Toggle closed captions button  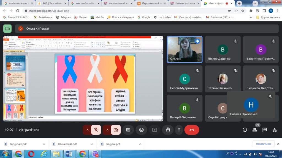click(128, 130)
